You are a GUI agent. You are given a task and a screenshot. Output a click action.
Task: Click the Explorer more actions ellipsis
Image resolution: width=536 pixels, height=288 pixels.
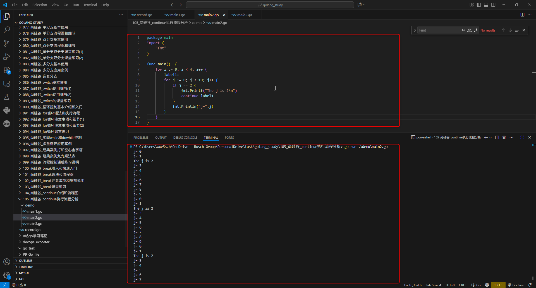(121, 15)
